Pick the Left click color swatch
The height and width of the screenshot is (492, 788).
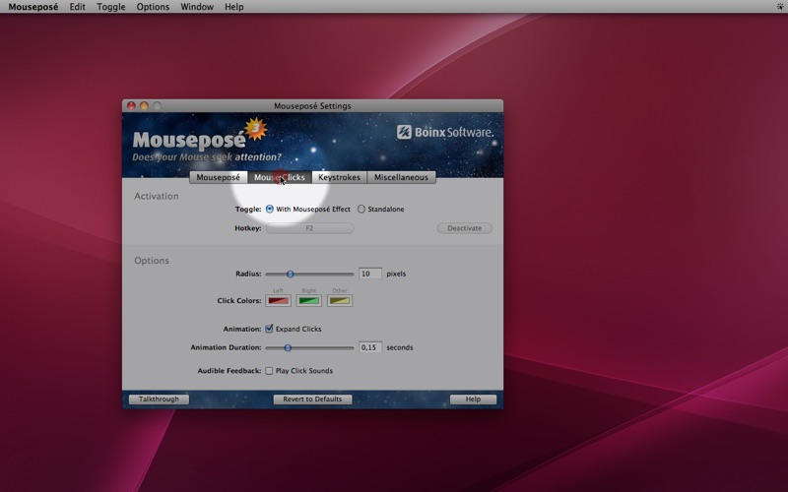pyautogui.click(x=278, y=300)
